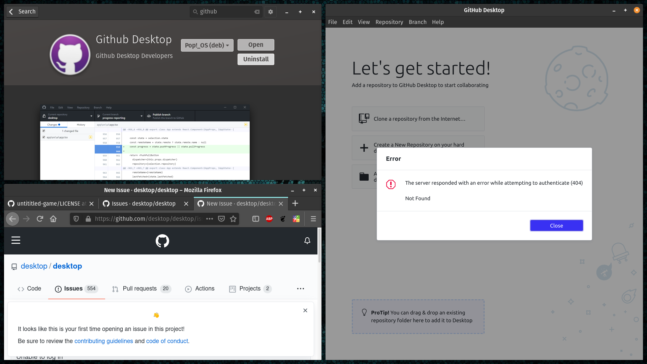The image size is (647, 364).
Task: Toggle the sidebar icon in Firefox toolbar
Action: pos(255,219)
